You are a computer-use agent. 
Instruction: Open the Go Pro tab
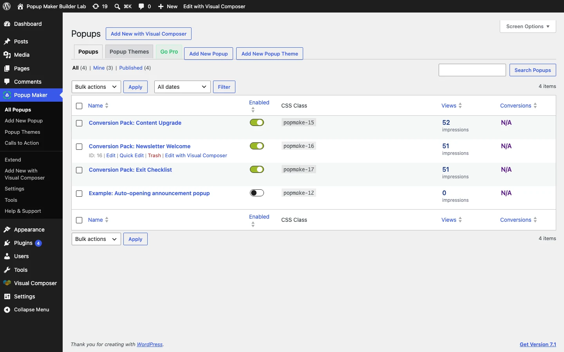pyautogui.click(x=169, y=52)
